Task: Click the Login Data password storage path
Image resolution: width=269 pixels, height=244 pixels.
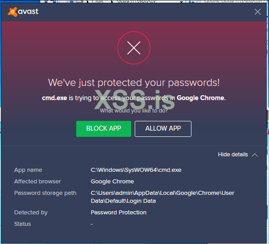Action: (x=162, y=197)
